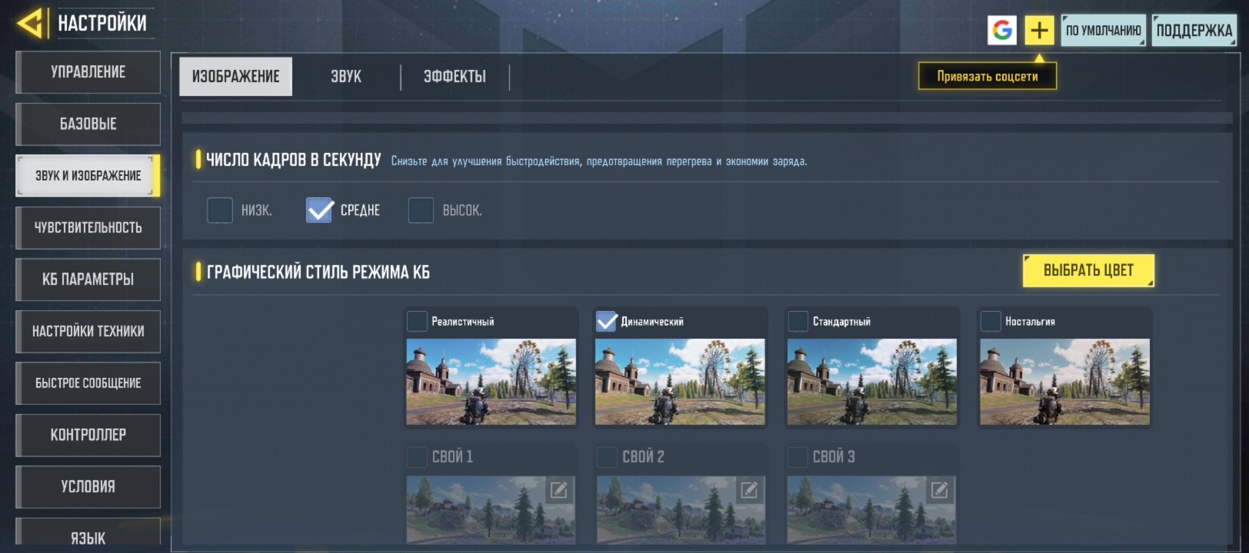Screen dimensions: 1249x553
Task: Open БЫСТРОЕ СООБЩЕНИЕ section
Action: click(88, 383)
